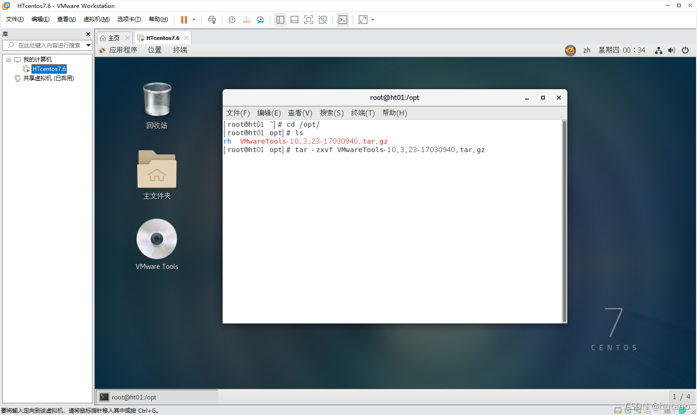The image size is (697, 415).
Task: Open the VMware 编辑(E) menu
Action: (x=40, y=19)
